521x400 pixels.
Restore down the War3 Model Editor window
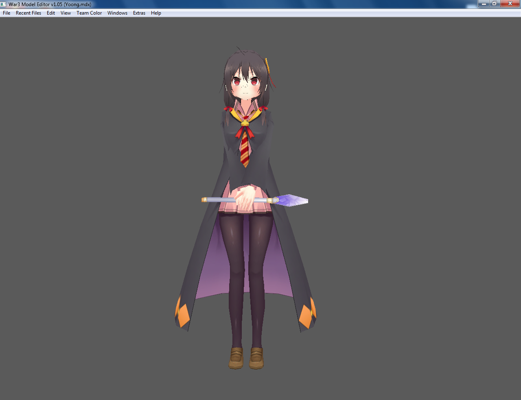pyautogui.click(x=495, y=4)
